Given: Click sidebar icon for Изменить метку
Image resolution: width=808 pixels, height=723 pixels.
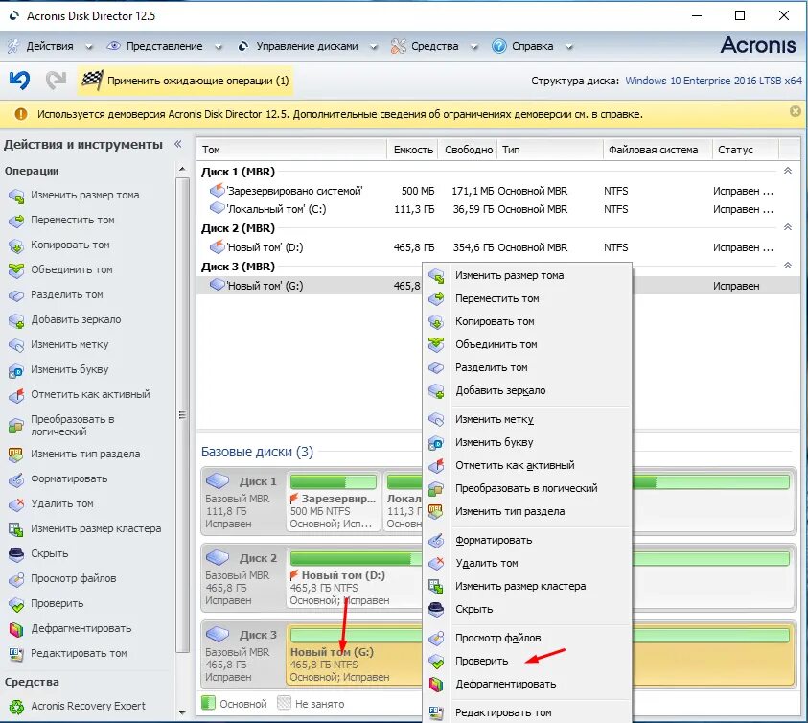Looking at the screenshot, I should (16, 345).
